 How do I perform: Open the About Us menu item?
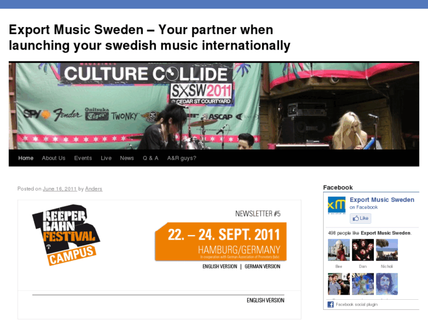tap(54, 158)
